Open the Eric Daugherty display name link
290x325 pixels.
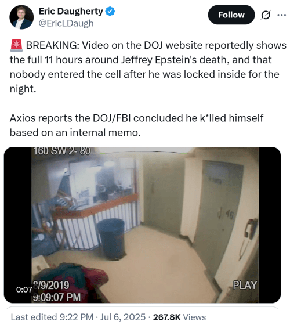[71, 11]
